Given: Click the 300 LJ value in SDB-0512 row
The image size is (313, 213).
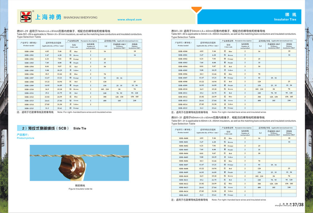Looking at the screenshot, I should 259,97.
